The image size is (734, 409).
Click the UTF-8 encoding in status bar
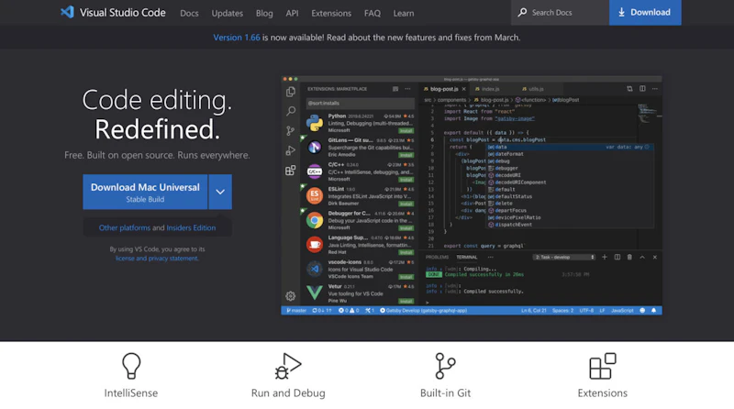[586, 310]
